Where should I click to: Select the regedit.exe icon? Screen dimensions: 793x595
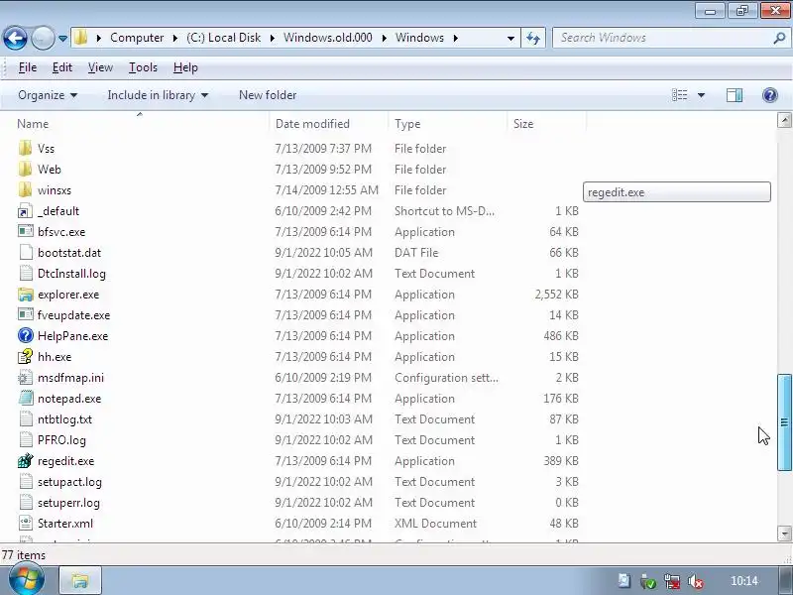(x=26, y=461)
